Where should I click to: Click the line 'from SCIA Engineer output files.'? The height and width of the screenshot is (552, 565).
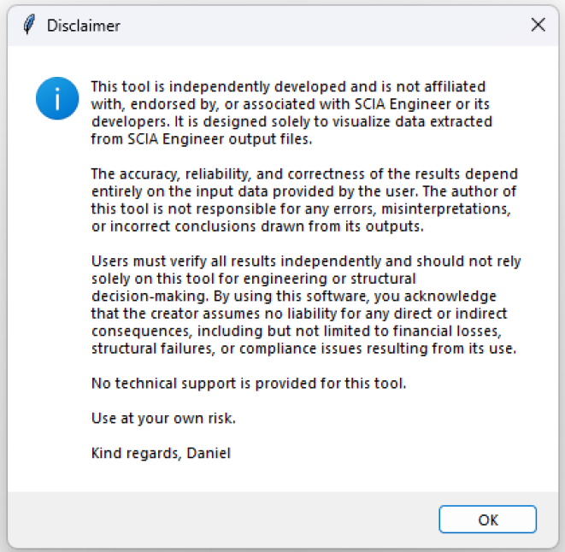202,139
